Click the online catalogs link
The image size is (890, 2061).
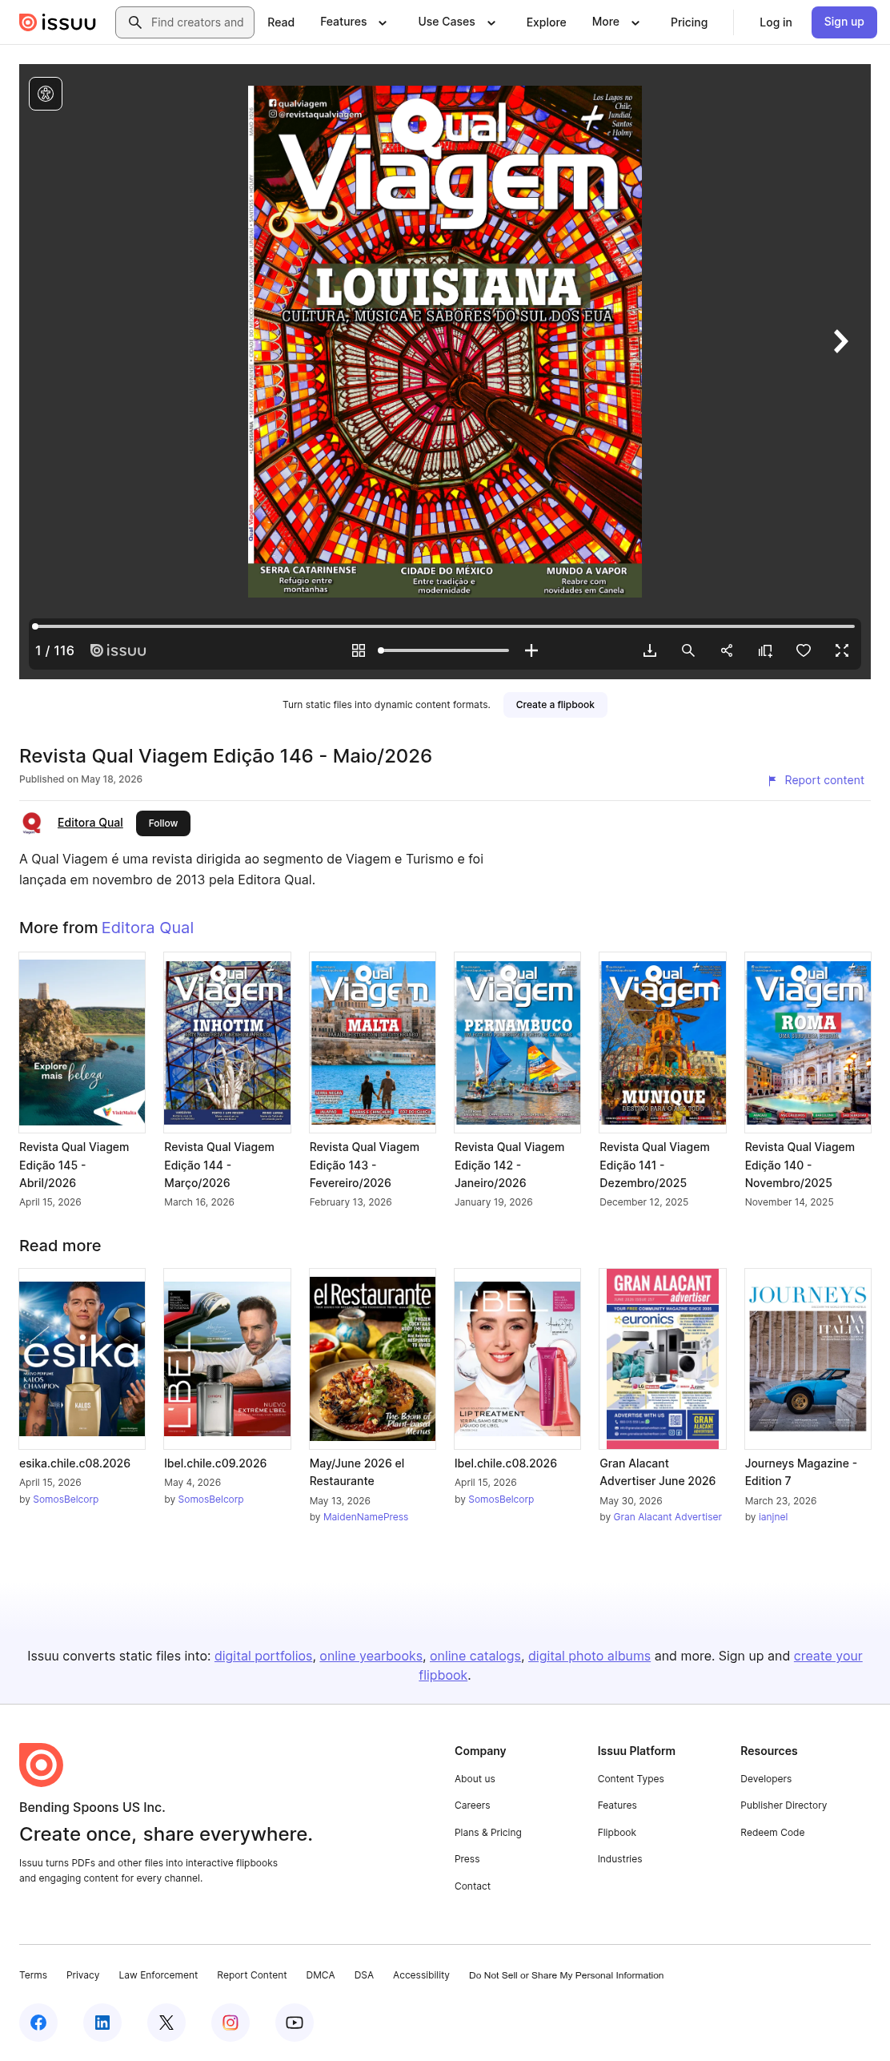475,1656
